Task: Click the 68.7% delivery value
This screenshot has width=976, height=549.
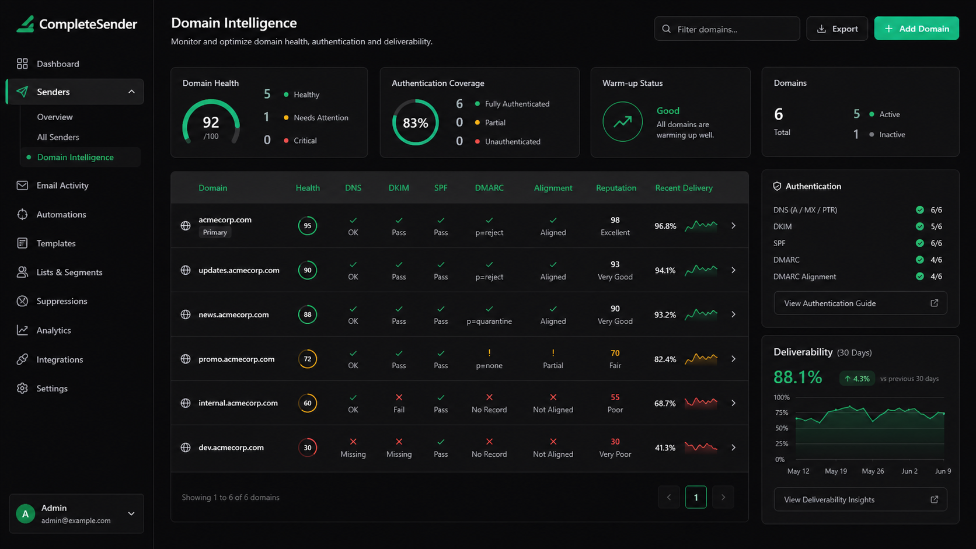Action: click(665, 403)
